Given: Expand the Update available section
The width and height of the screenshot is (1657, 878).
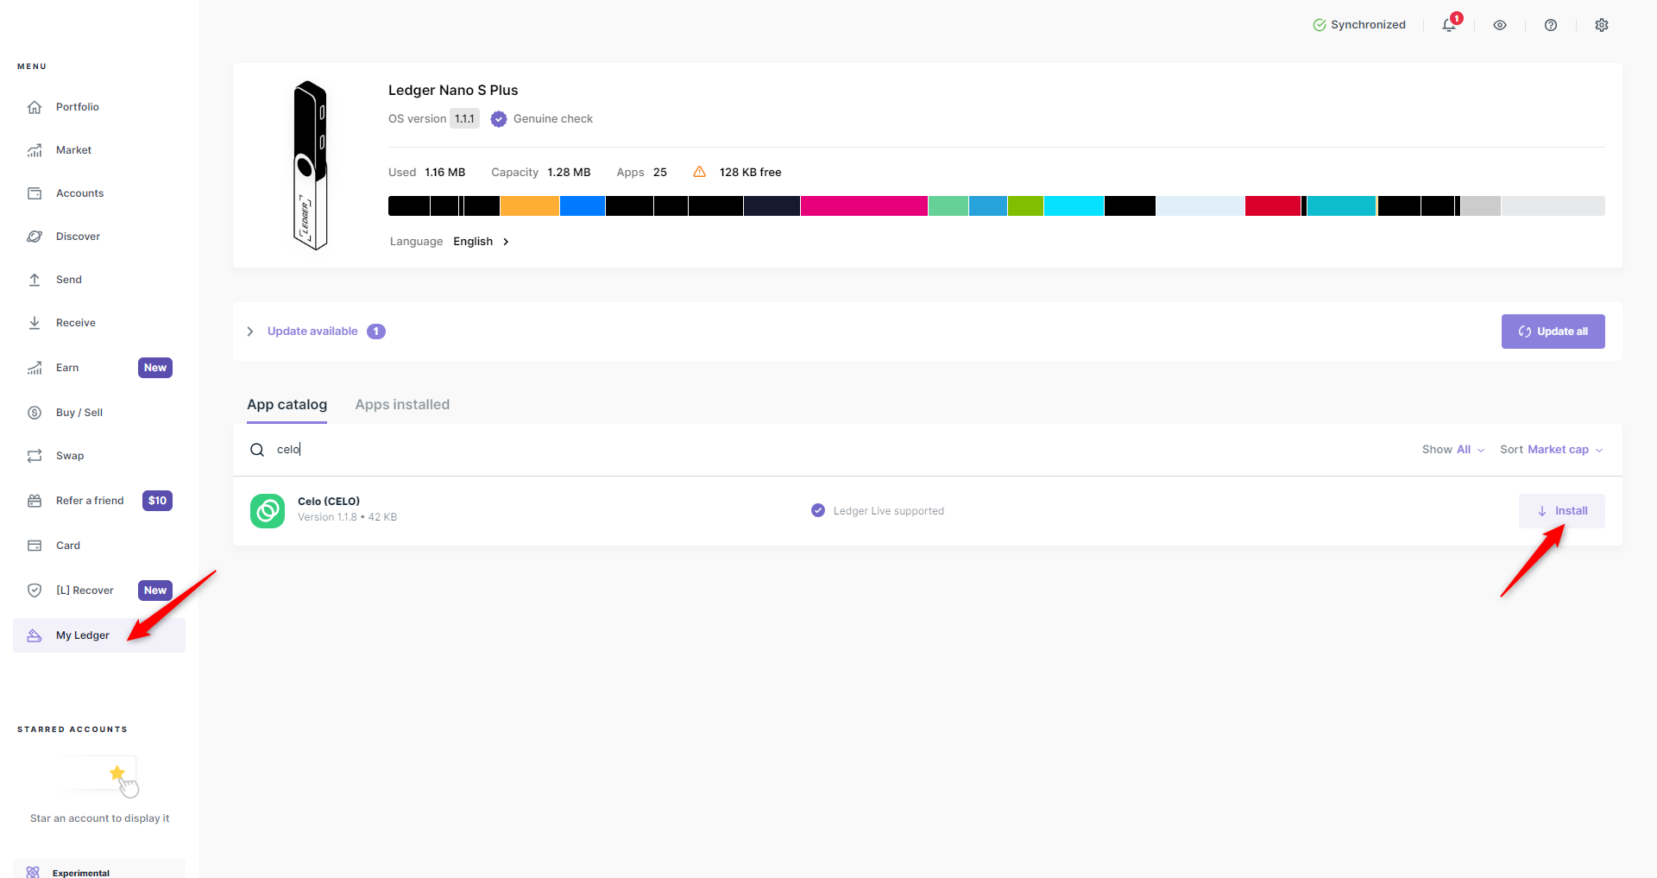Looking at the screenshot, I should point(250,332).
